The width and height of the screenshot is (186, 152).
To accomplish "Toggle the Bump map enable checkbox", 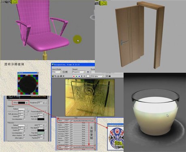I will point(72,147).
